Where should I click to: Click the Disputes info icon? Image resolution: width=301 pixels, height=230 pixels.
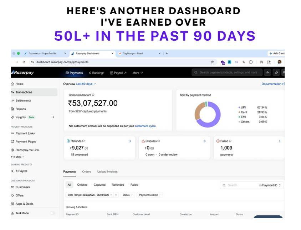[159, 141]
